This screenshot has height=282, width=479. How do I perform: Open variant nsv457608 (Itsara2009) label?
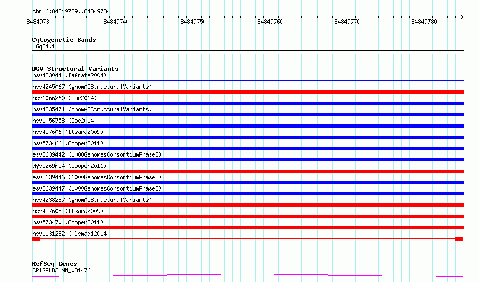[68, 211]
